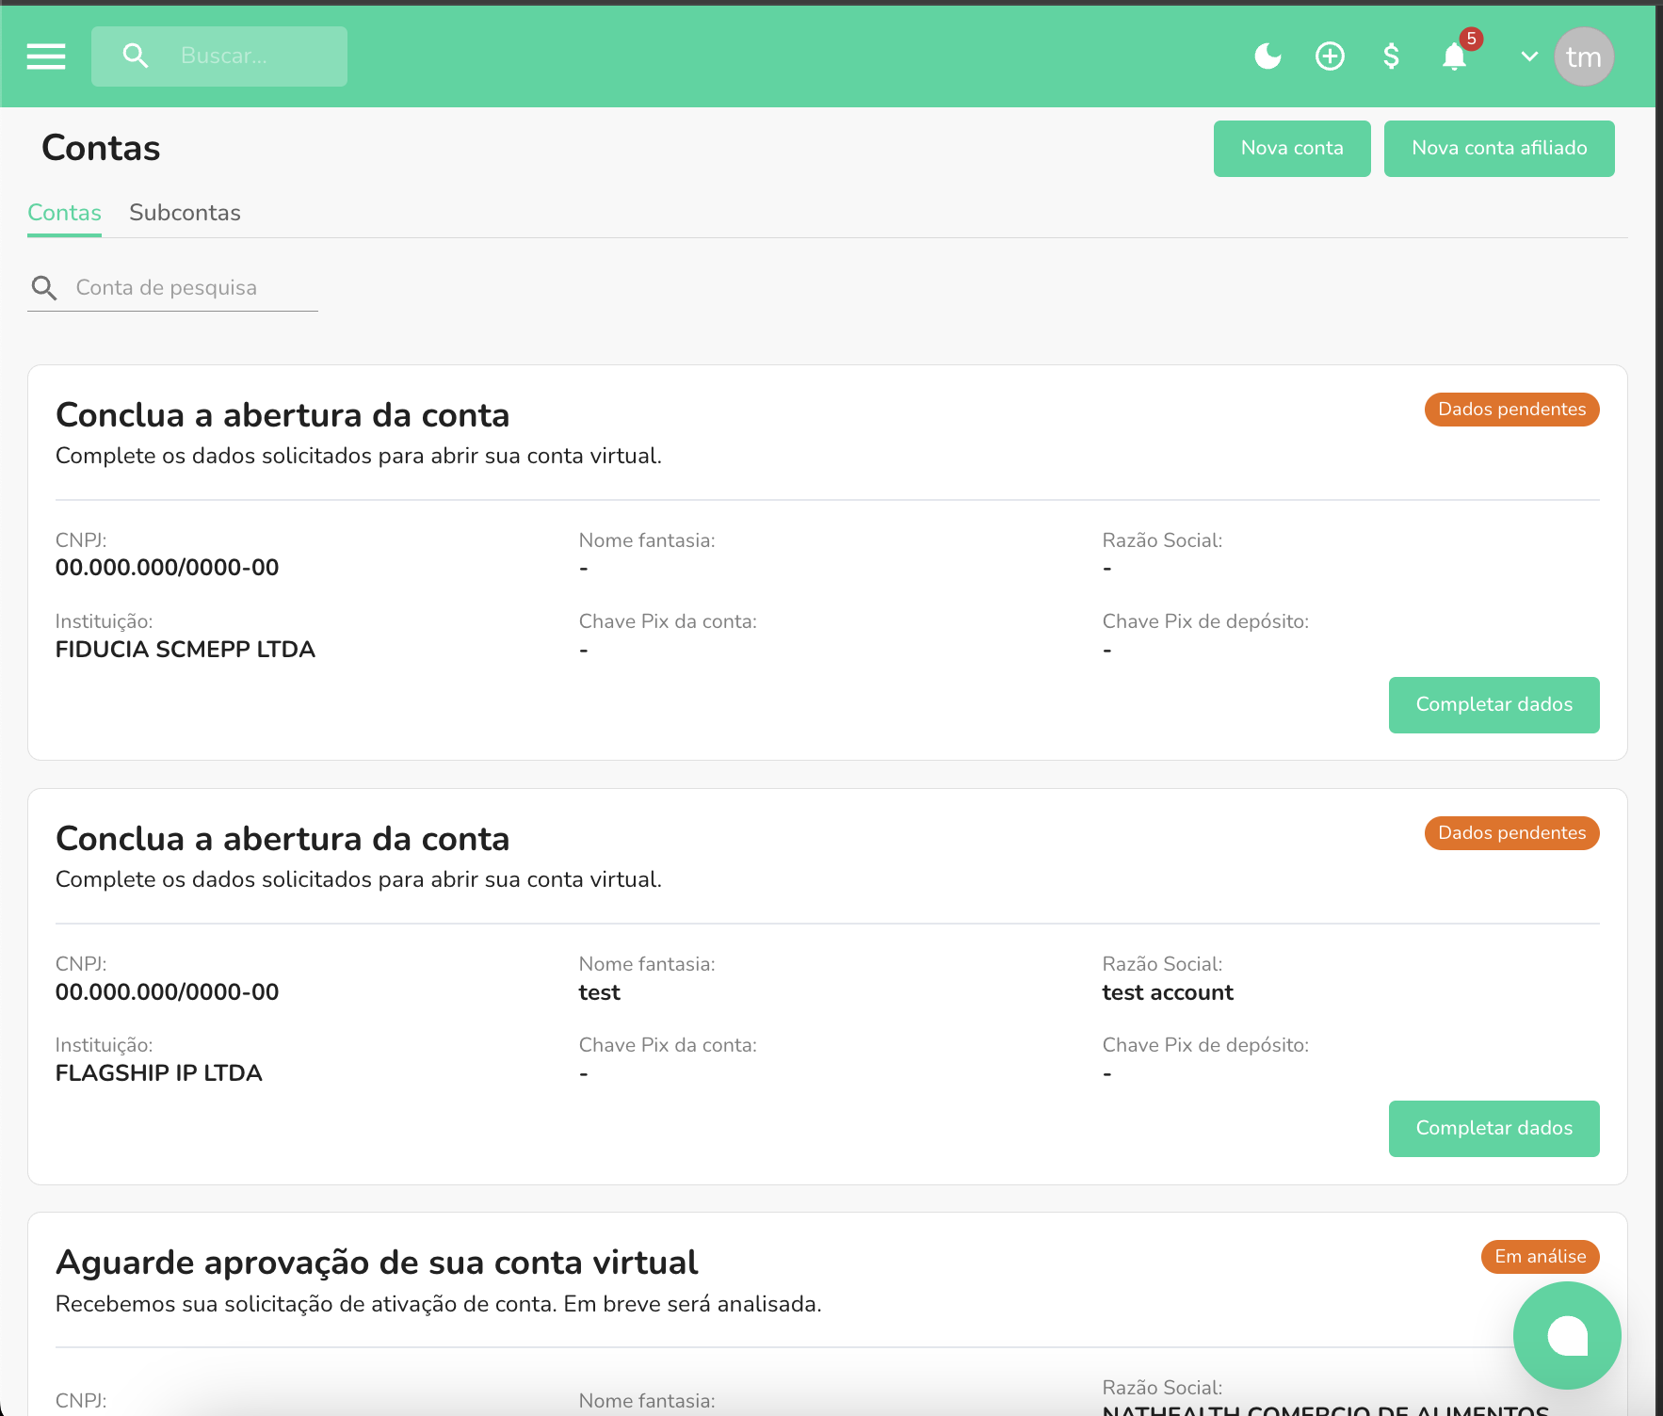This screenshot has width=1663, height=1416.
Task: Click the Conta de pesquisa input
Action: tap(193, 288)
